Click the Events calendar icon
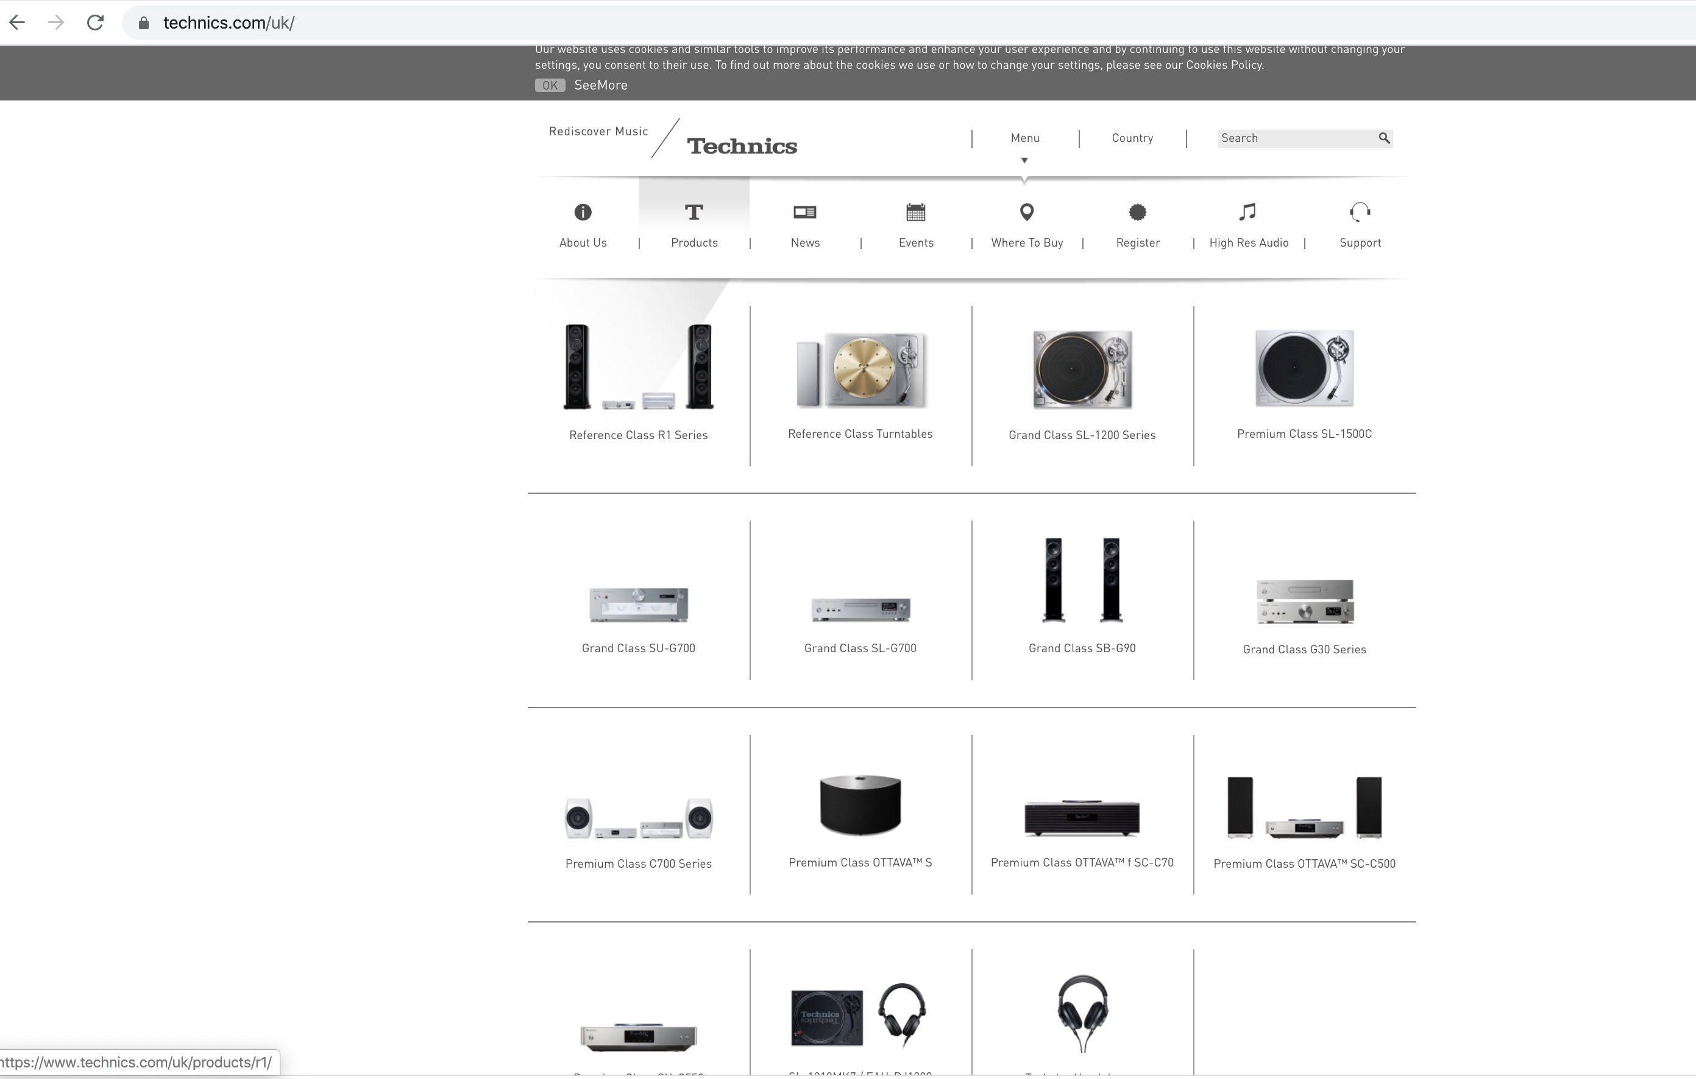The image size is (1696, 1079). coord(915,212)
